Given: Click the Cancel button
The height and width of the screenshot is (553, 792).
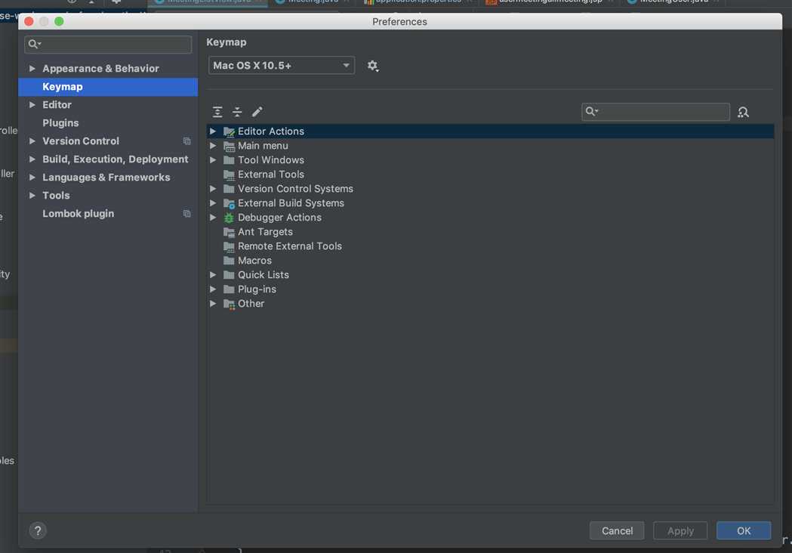Looking at the screenshot, I should 617,531.
